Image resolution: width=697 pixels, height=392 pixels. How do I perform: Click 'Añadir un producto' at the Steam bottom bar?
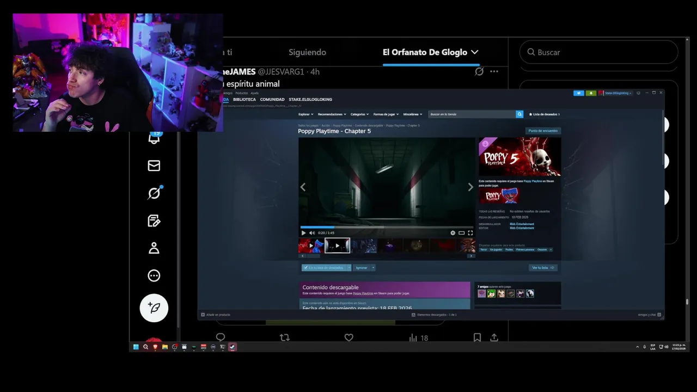[216, 315]
